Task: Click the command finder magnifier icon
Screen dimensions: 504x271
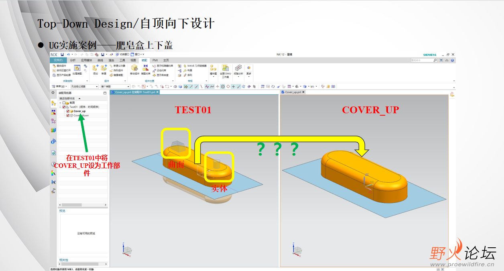Action: [435, 60]
